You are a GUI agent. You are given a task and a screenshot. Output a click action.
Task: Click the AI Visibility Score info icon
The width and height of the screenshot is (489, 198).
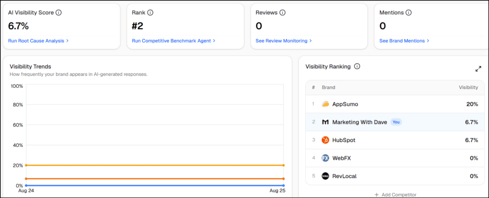[x=59, y=13]
